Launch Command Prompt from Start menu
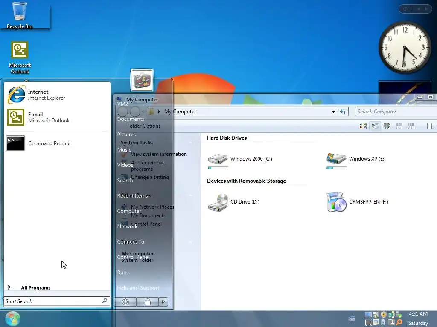437x327 pixels. pyautogui.click(x=57, y=143)
